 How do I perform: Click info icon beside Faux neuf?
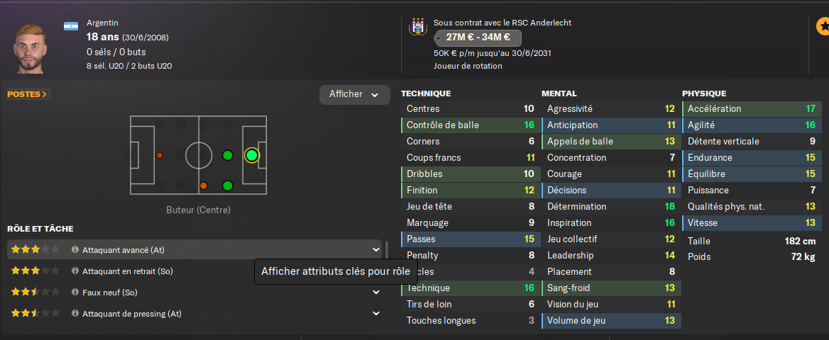(x=75, y=292)
